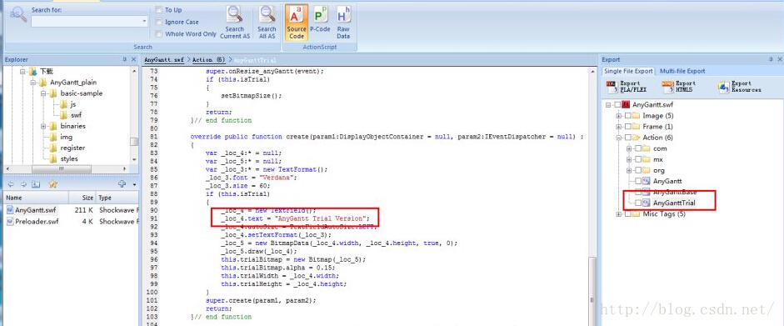Expand the Frame (1) node
The width and height of the screenshot is (784, 326).
[x=619, y=127]
